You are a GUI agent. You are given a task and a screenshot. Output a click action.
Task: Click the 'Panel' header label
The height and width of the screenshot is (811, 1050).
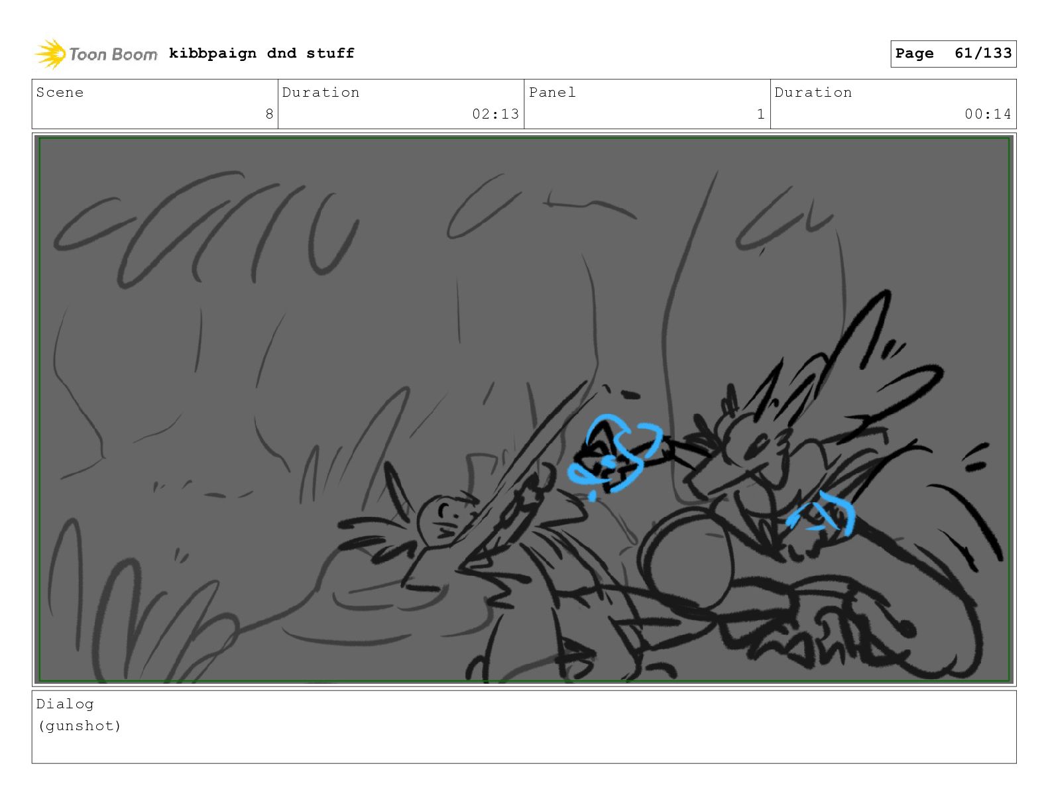click(552, 93)
